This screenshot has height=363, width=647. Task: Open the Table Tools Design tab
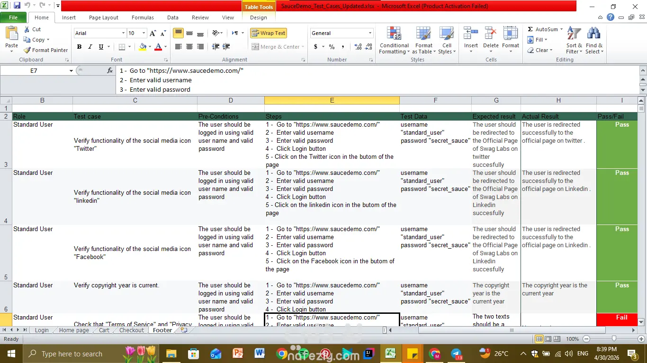(x=259, y=17)
